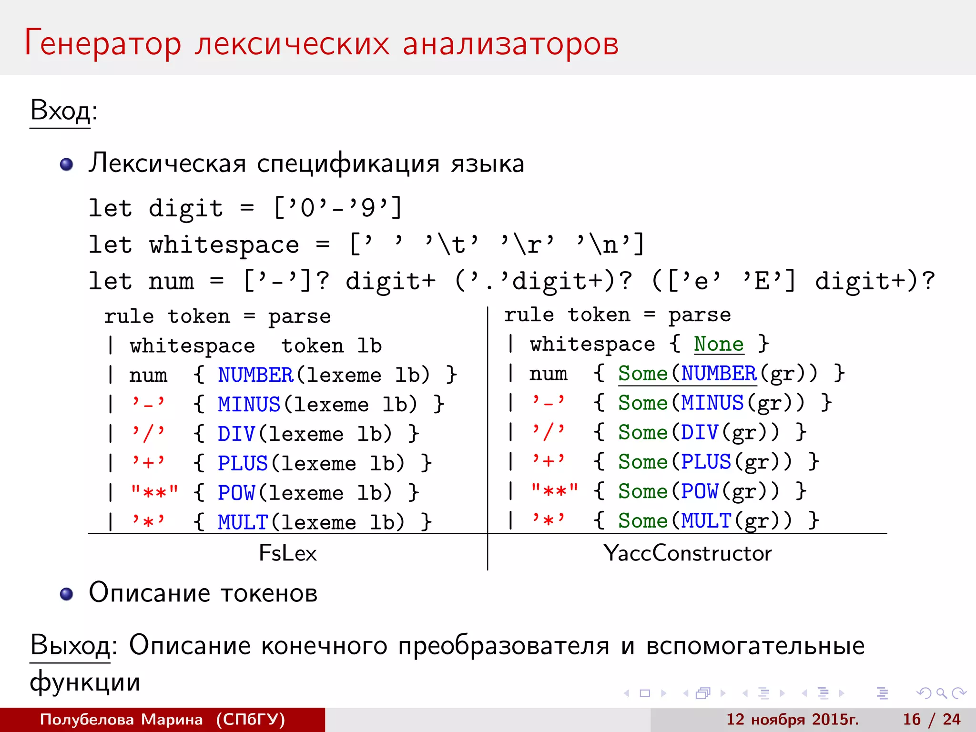Click the go-back circular arrow icon
Image resolution: width=976 pixels, height=732 pixels.
[924, 693]
